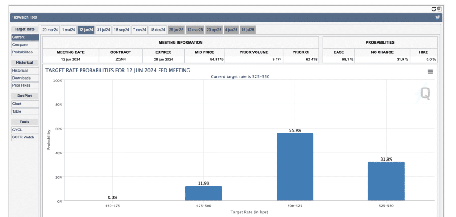The image size is (456, 217).
Task: Open the SOFR Watch tool
Action: tap(25, 137)
